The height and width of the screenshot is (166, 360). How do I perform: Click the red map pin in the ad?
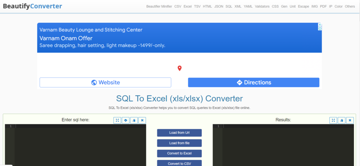[180, 68]
